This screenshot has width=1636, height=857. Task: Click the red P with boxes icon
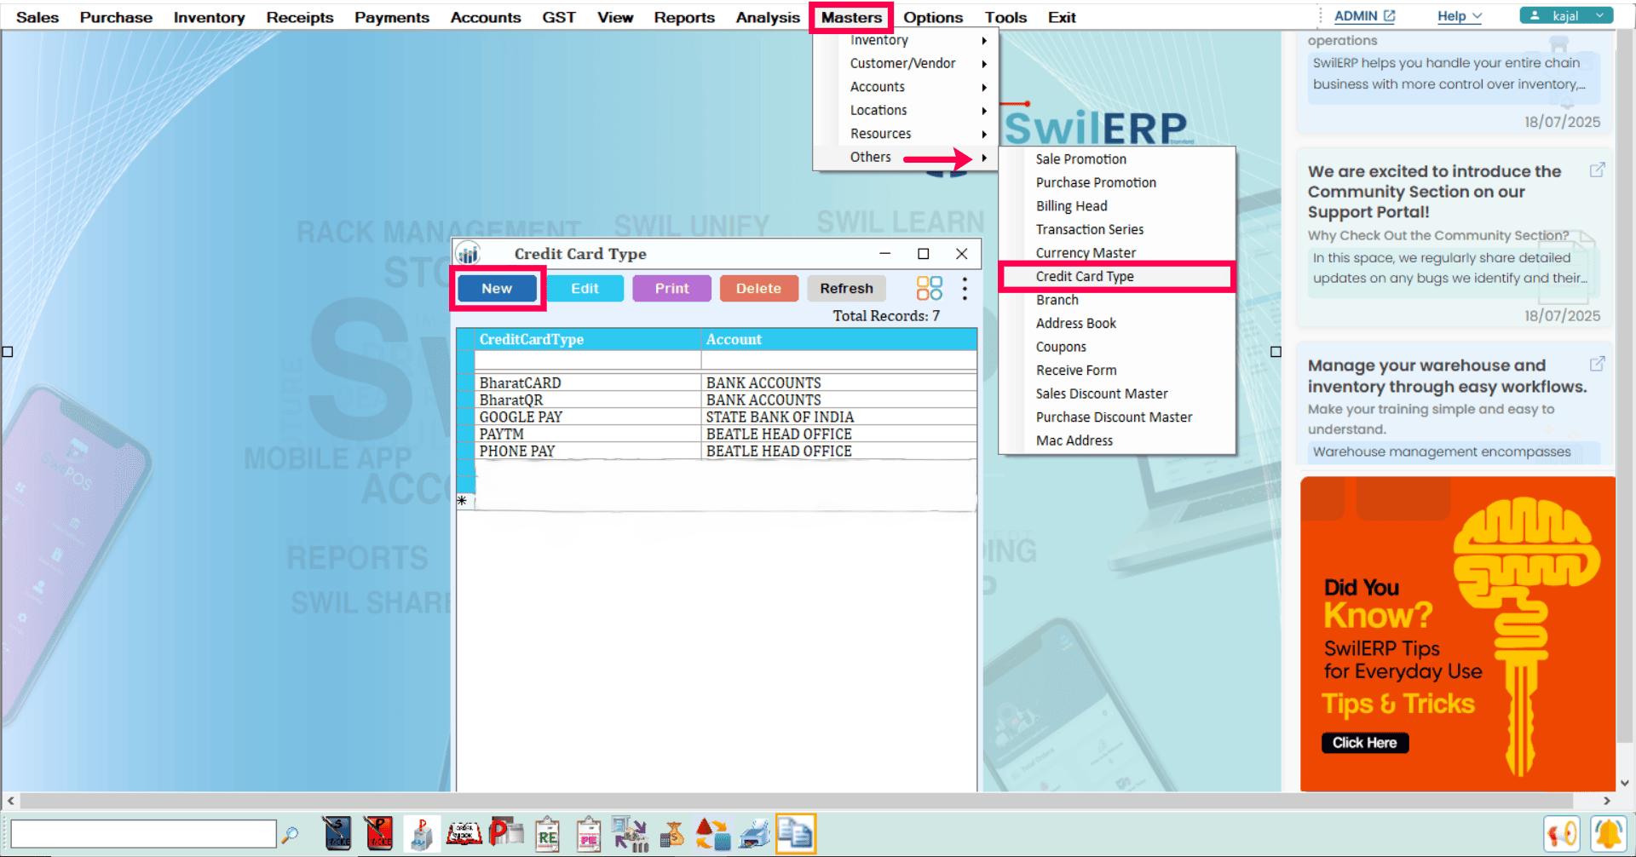(505, 834)
